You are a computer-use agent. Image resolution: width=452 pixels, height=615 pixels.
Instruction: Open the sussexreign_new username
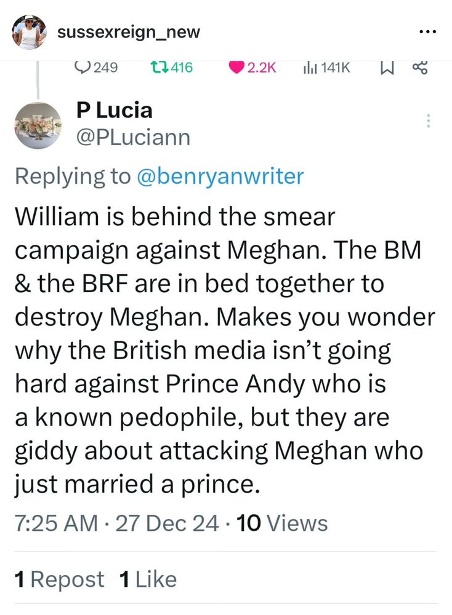click(x=129, y=32)
